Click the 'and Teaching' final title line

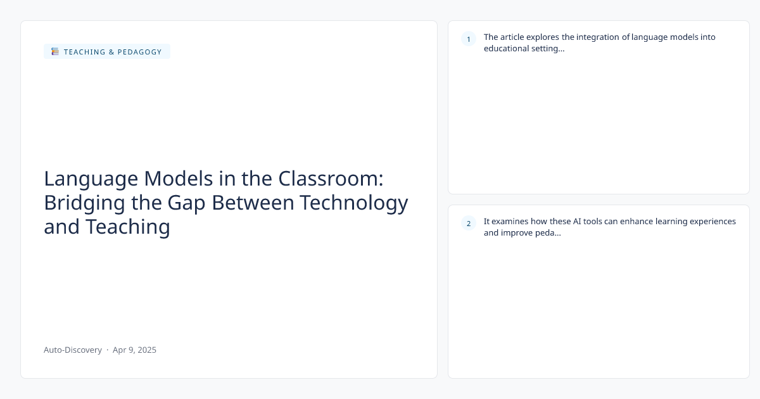(x=107, y=226)
